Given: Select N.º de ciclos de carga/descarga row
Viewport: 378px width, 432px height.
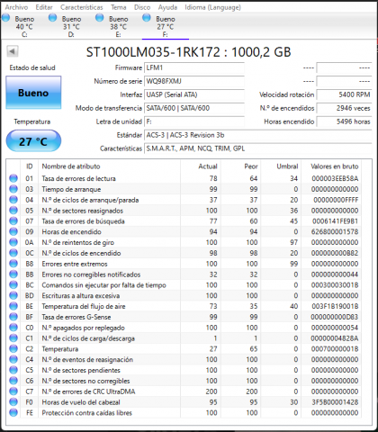Looking at the screenshot, I should 184,338.
